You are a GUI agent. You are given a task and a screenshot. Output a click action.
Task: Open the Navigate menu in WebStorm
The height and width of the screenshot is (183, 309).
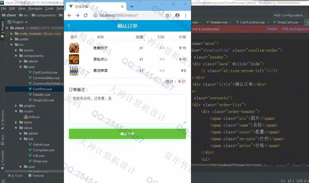coord(35,8)
